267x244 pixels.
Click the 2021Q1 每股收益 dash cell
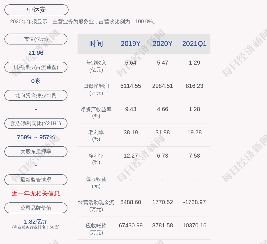pos(194,179)
